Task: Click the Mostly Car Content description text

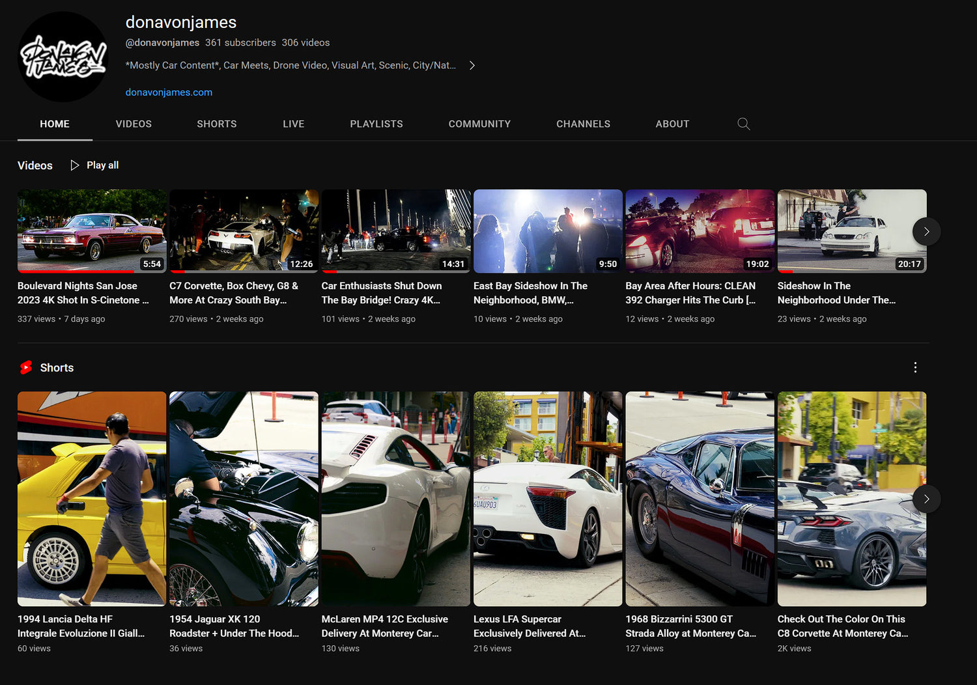Action: pos(290,65)
